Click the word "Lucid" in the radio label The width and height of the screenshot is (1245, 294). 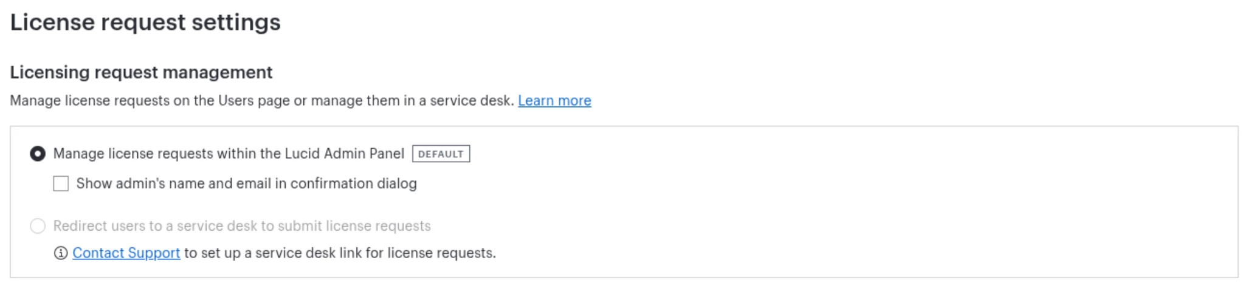302,154
